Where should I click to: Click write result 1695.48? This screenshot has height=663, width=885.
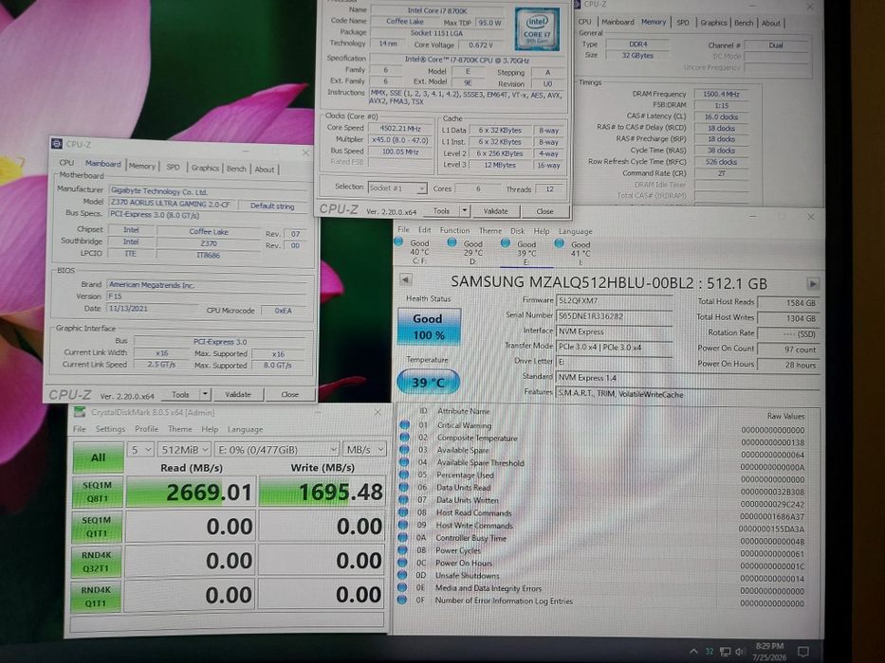323,493
